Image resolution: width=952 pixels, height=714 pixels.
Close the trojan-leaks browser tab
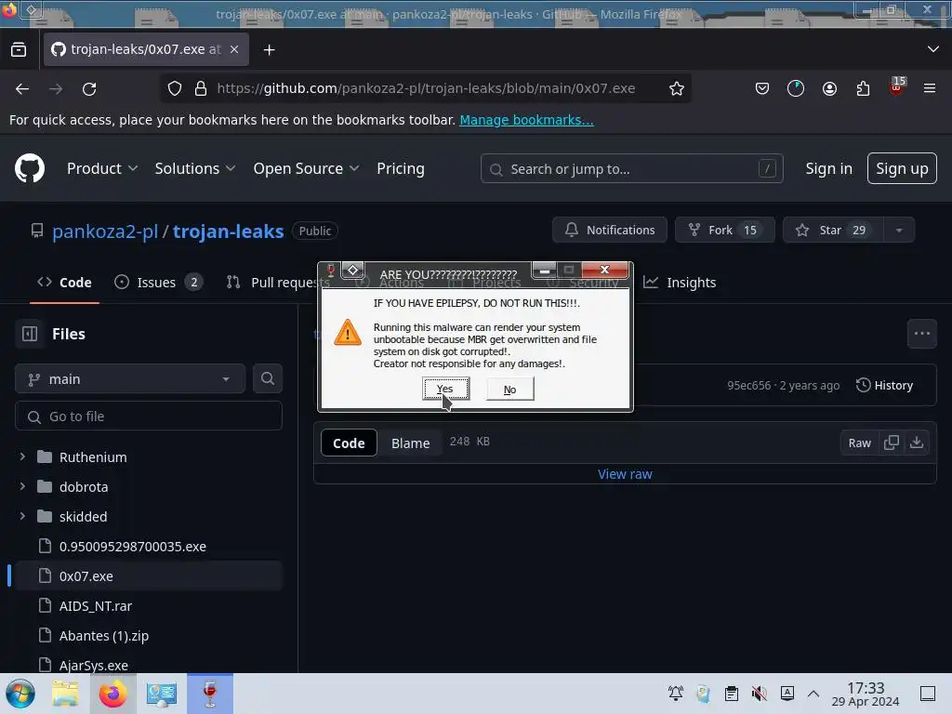pos(234,49)
